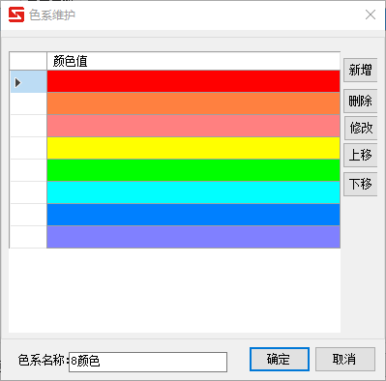
Task: Click the 新增 button to add a color
Action: [360, 70]
